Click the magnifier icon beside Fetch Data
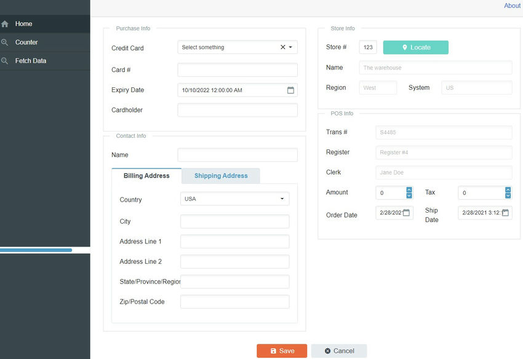The height and width of the screenshot is (359, 523). tap(6, 60)
